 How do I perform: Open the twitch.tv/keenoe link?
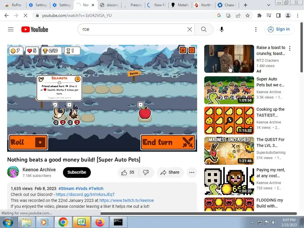coord(126,200)
